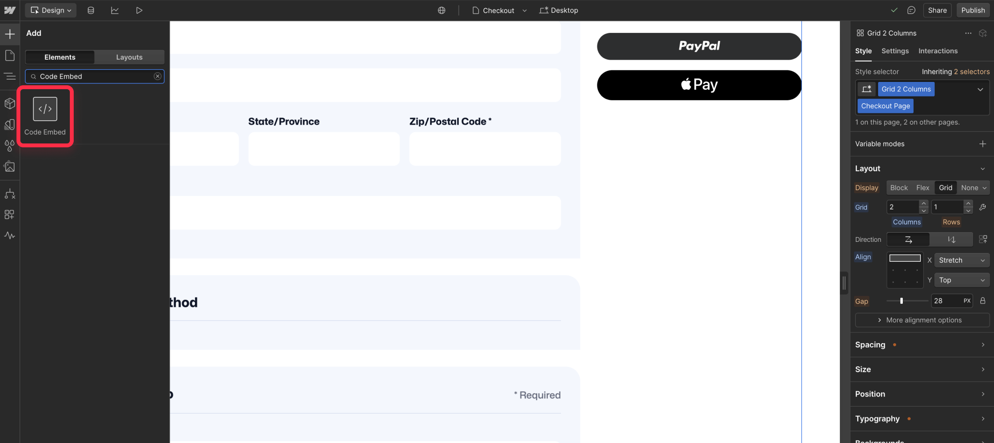Click the alignment box grid control
994x443 pixels.
[905, 270]
